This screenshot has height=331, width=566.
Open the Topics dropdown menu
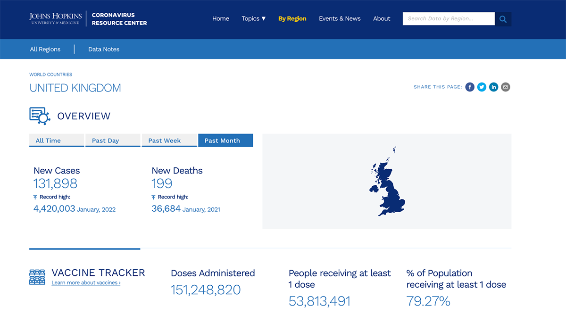click(253, 18)
